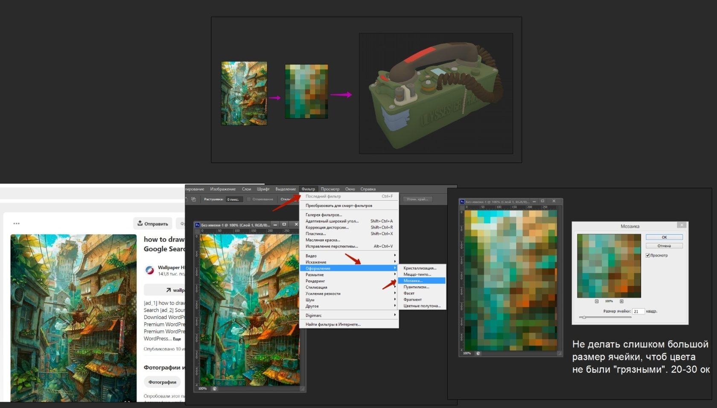This screenshot has width=717, height=408.
Task: Click the Фотографии pill button
Action: (x=162, y=382)
